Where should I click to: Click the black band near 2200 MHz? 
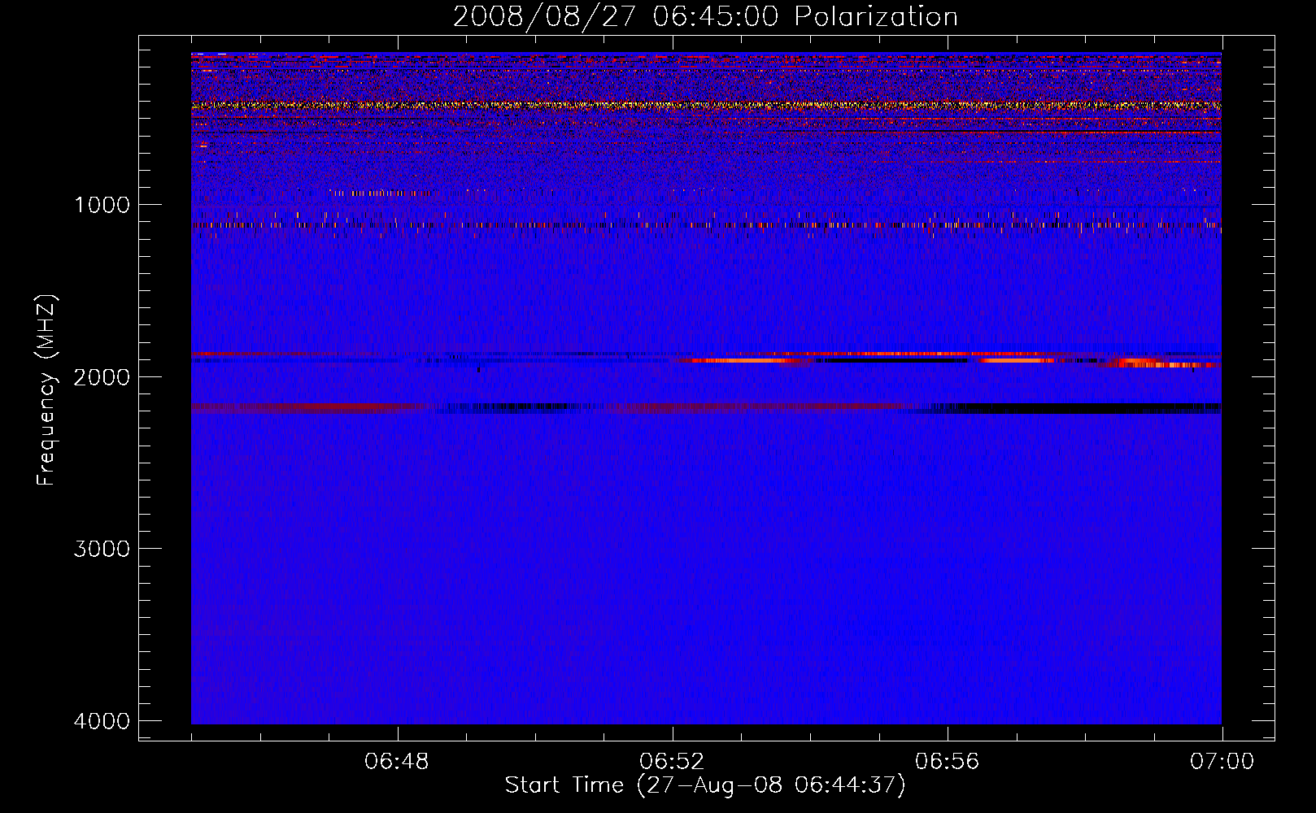pyautogui.click(x=1078, y=408)
